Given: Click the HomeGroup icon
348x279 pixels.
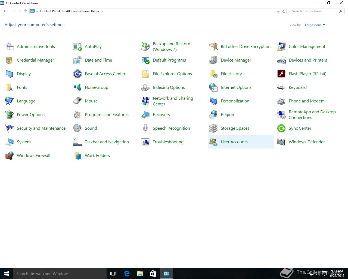Looking at the screenshot, I should pos(77,87).
